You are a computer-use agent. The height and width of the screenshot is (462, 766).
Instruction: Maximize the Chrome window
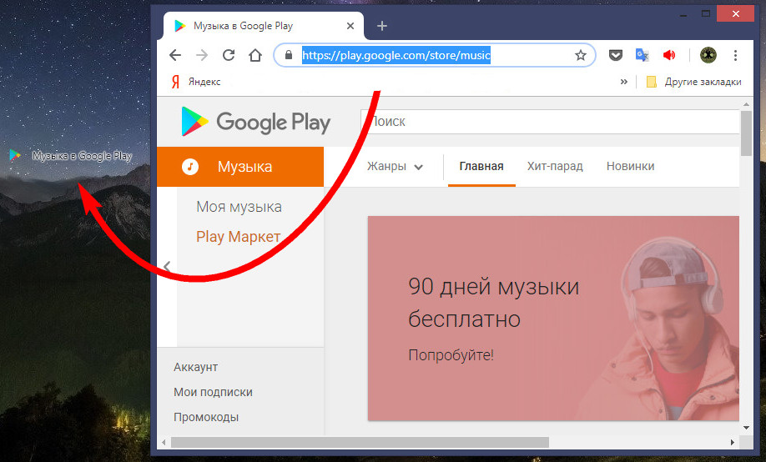[x=706, y=14]
